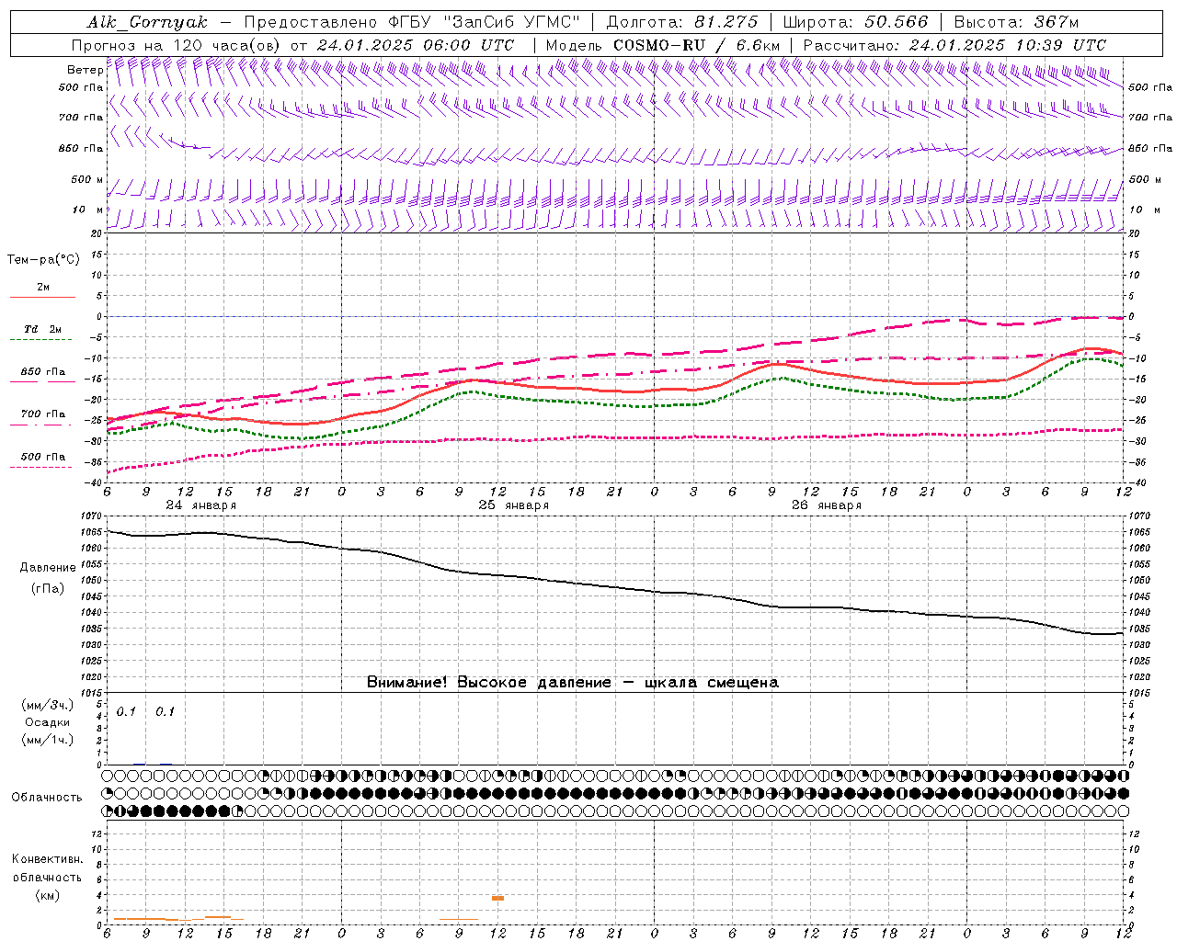The height and width of the screenshot is (941, 1177).
Task: Click the Облачность cloud cover label
Action: (47, 798)
